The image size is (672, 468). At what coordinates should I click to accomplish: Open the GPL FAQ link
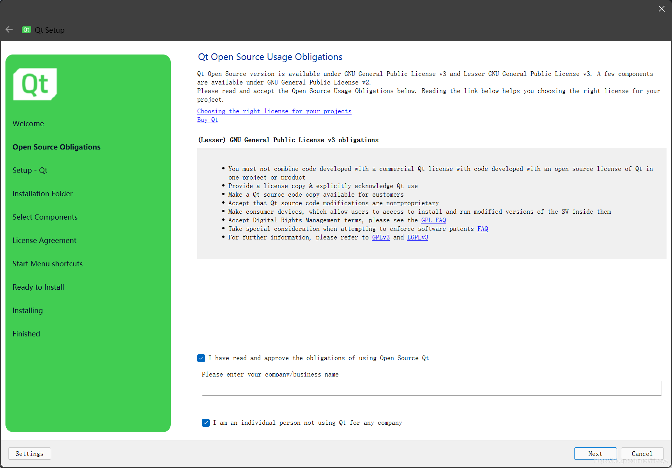point(433,220)
